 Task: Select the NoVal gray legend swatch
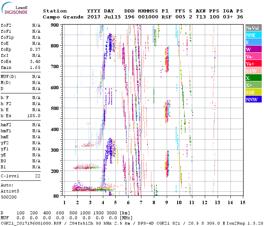point(253,28)
